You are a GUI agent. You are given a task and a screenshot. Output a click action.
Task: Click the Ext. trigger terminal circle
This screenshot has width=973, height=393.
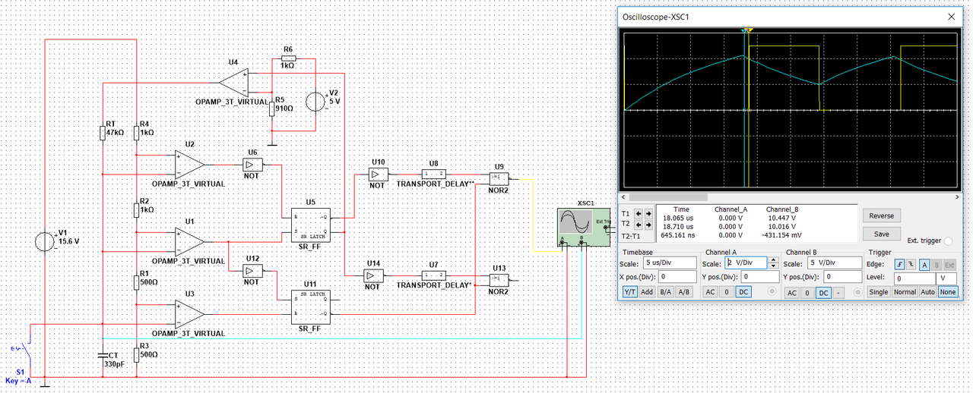click(948, 241)
